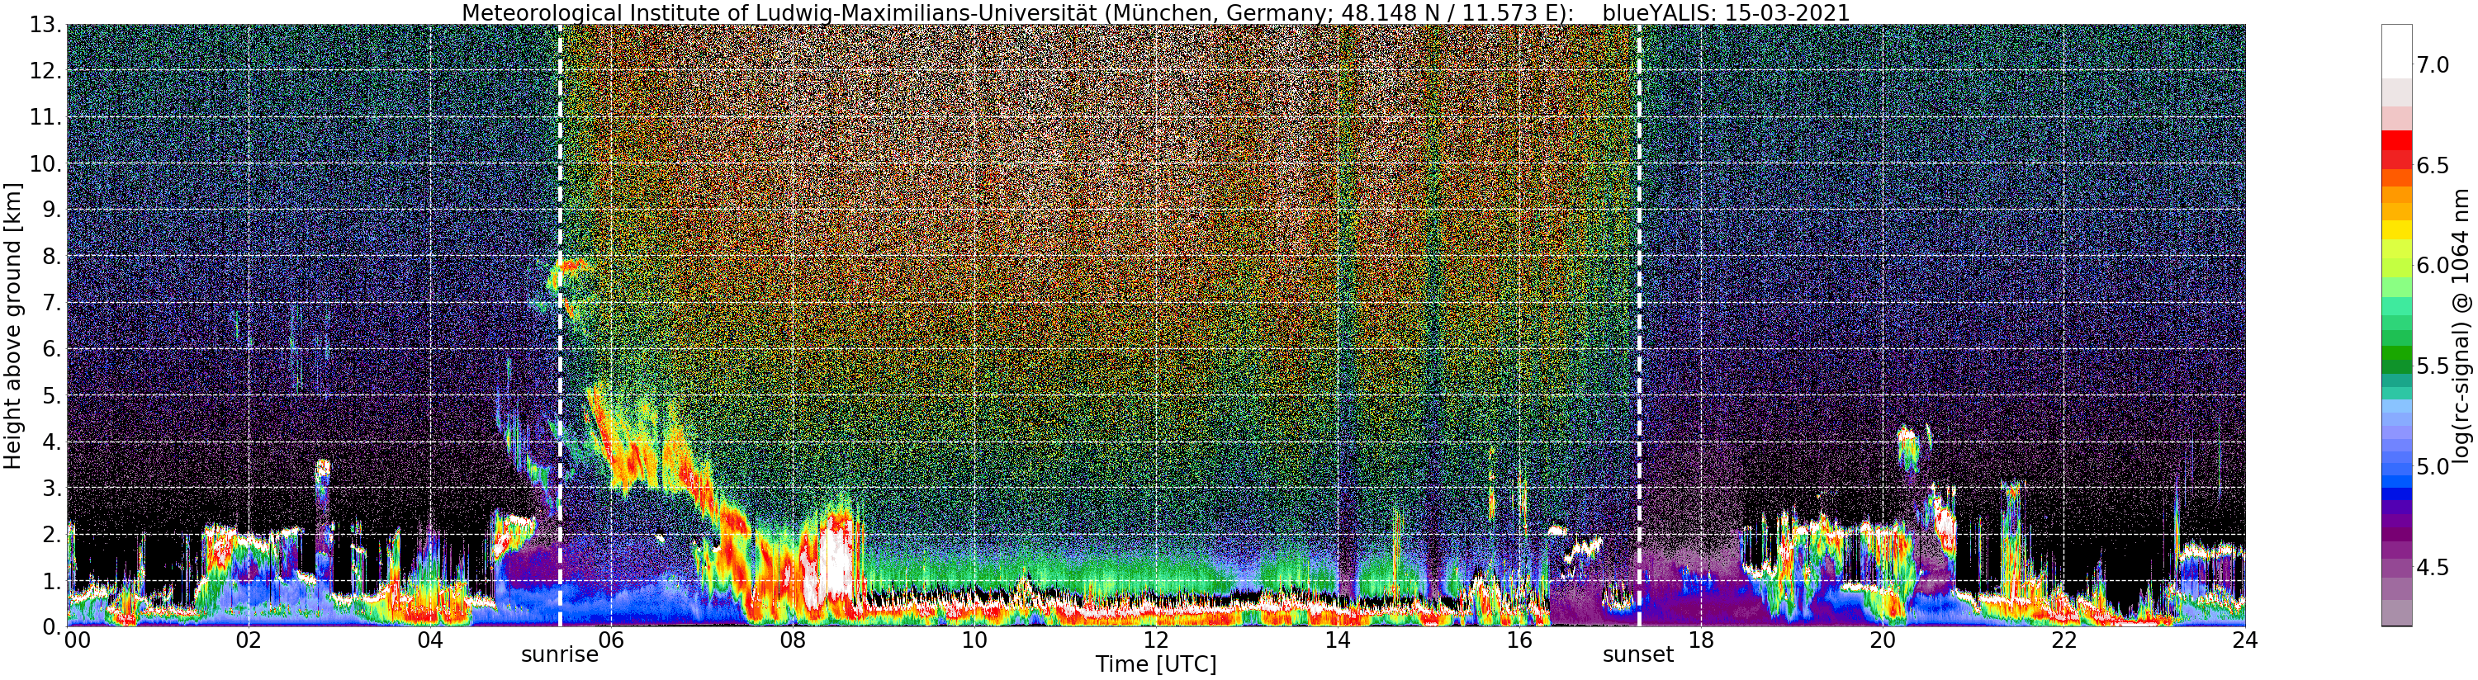Click the yellow segment of the colorbar
Screen dimensions: 2478x680
(x=2396, y=230)
